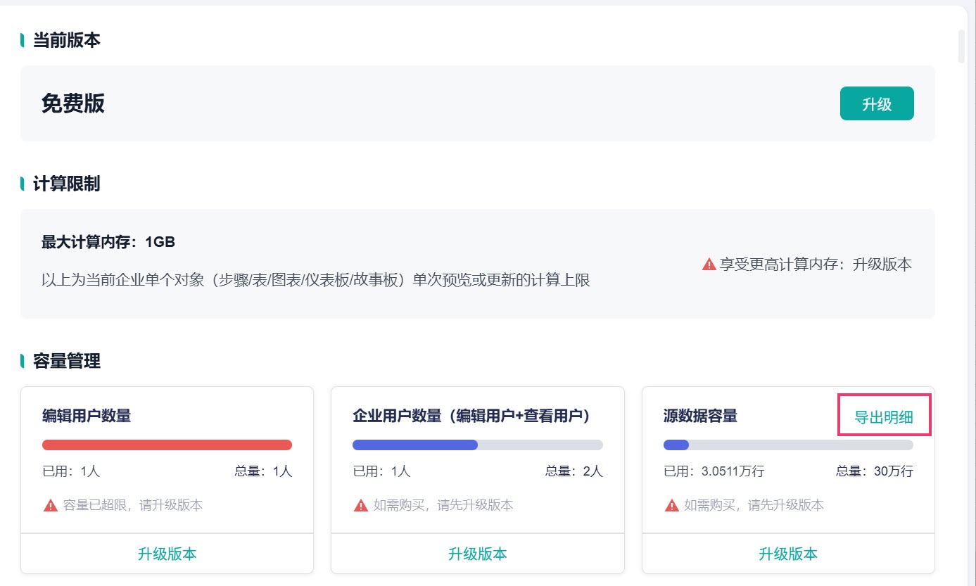976x586 pixels.
Task: Click the vertical scrollbar on the right edge
Action: pos(962,46)
